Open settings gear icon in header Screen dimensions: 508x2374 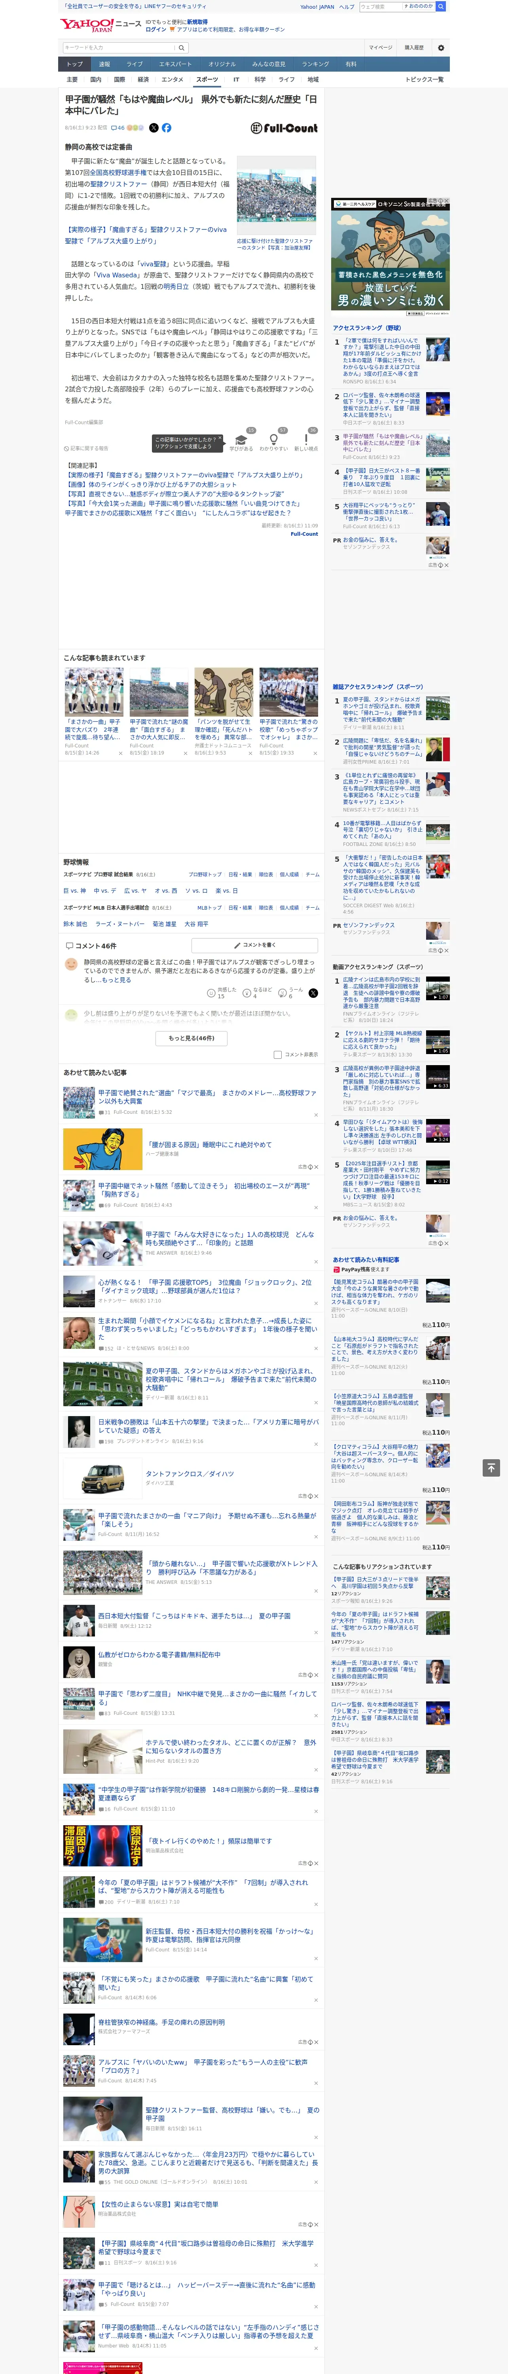click(441, 48)
